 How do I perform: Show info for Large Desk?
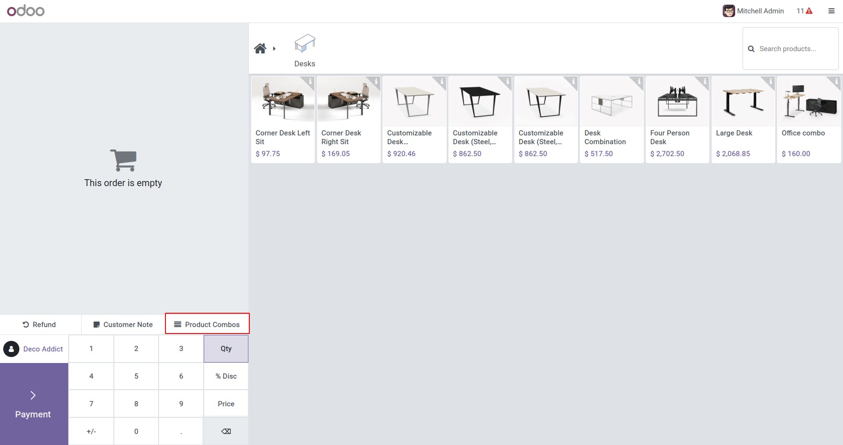[x=771, y=82]
